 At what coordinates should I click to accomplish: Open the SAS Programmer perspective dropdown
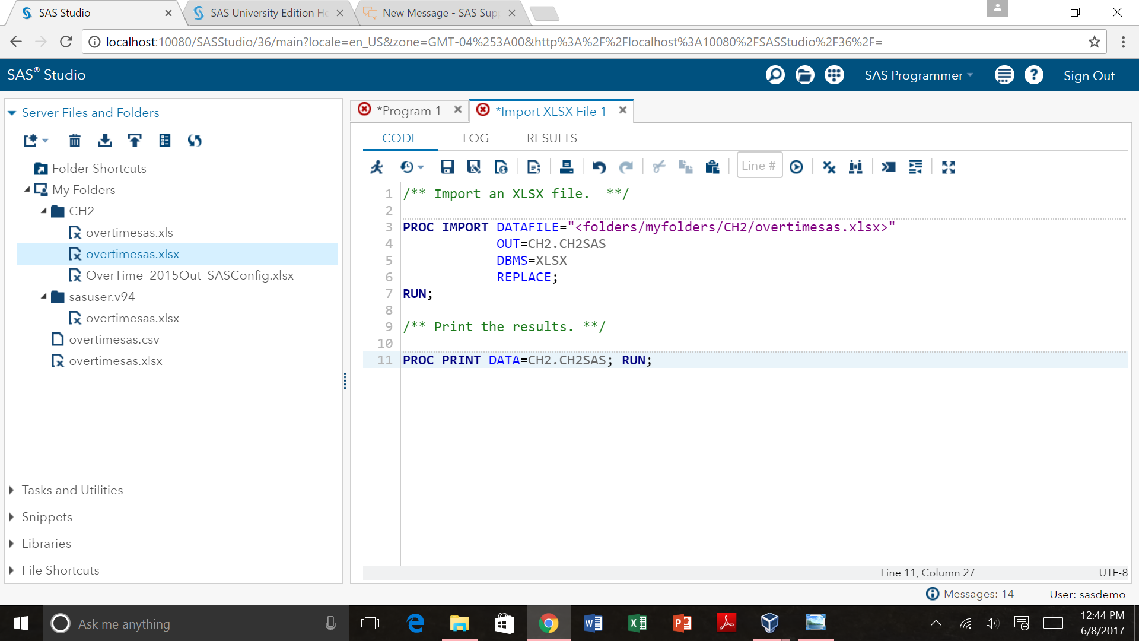[x=918, y=75]
